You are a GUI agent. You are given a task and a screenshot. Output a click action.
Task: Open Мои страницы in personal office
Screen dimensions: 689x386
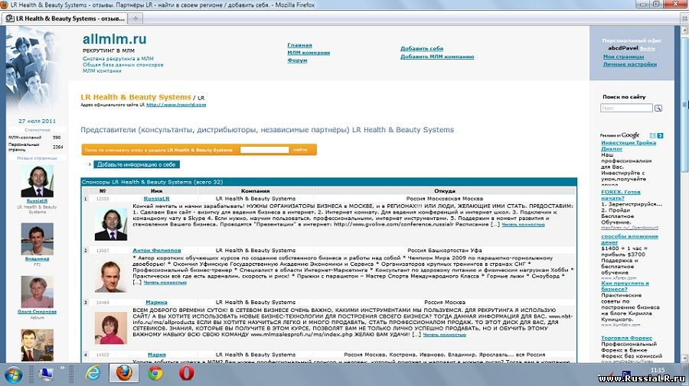click(x=623, y=57)
